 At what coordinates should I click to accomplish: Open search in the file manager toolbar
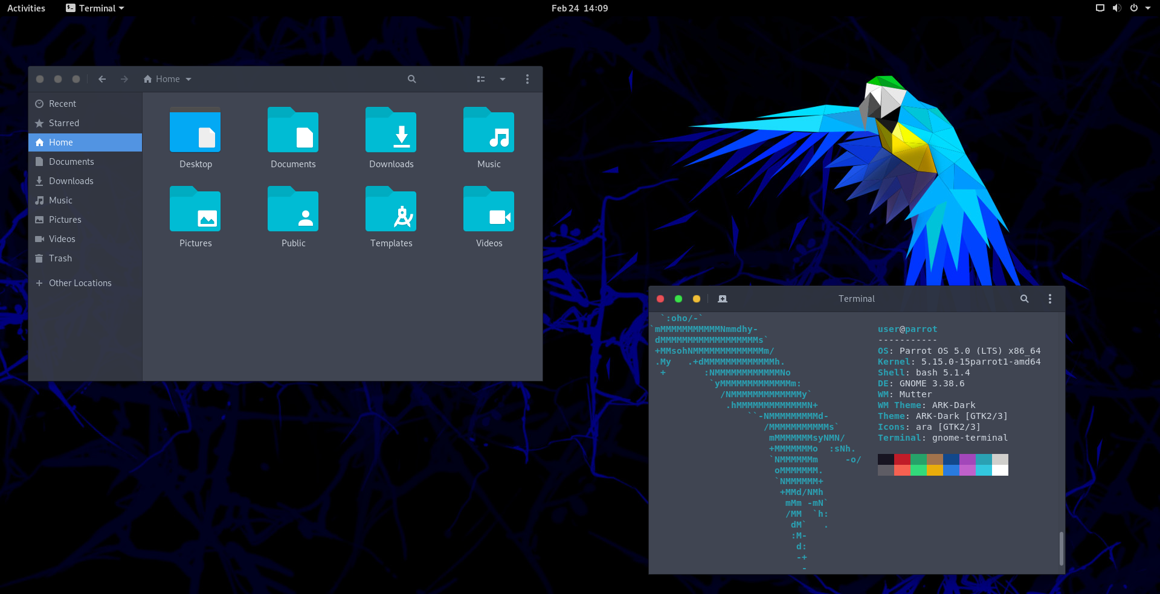coord(411,79)
